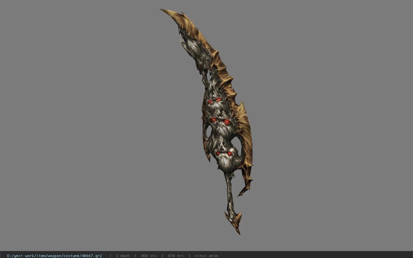Click the '878 tri' triangle count
Image resolution: width=413 pixels, height=258 pixels.
click(176, 256)
